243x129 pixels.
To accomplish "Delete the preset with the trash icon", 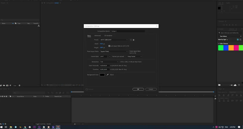I will 134,40.
